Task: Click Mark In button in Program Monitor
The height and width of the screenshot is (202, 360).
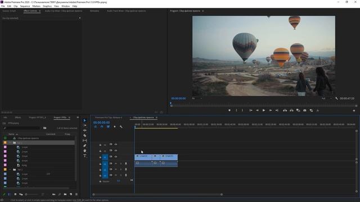Action: 236,111
